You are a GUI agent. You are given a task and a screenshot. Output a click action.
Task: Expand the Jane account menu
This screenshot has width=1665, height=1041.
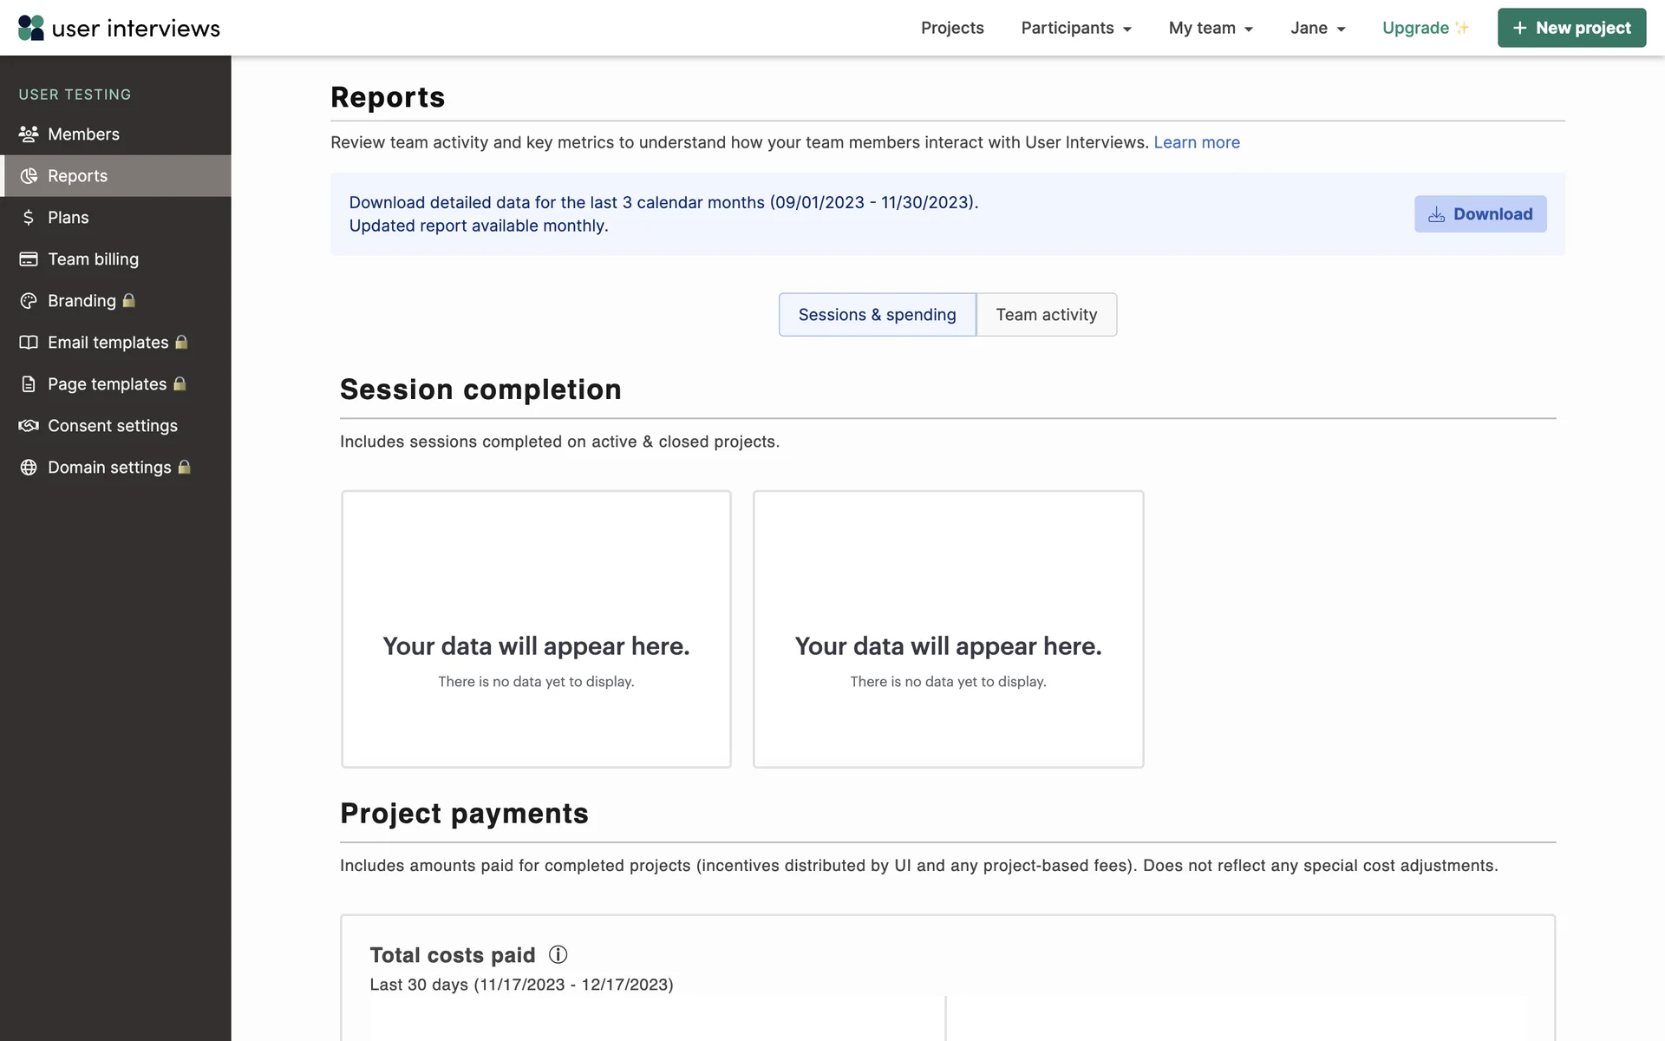1317,28
